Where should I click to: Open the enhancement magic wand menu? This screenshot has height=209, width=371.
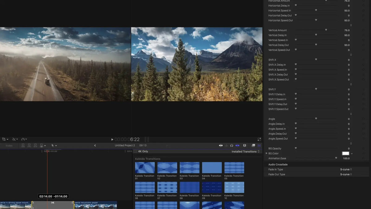point(15,139)
